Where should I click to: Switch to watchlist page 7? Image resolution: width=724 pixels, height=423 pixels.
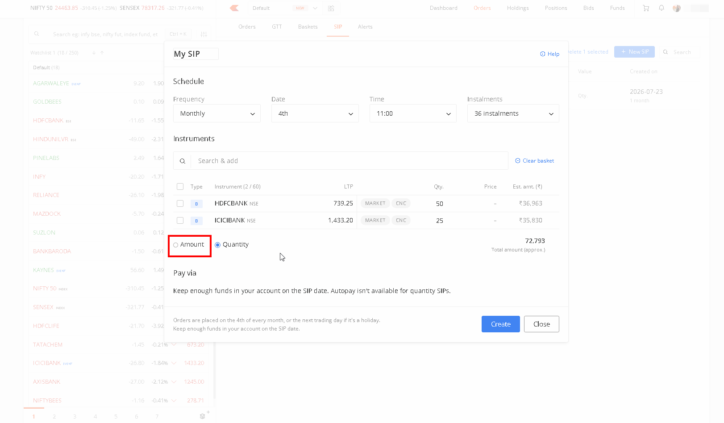(x=157, y=416)
